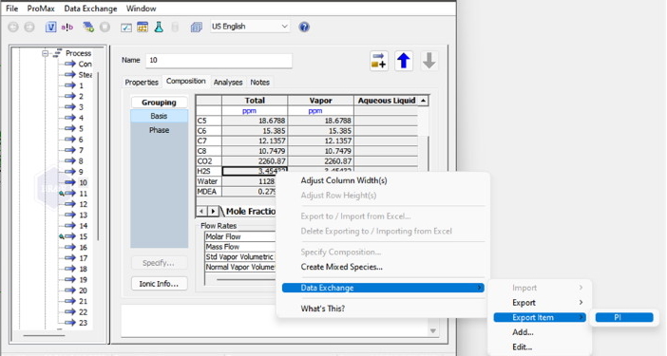Select stream 15 arrow icon in tree

[x=69, y=236]
